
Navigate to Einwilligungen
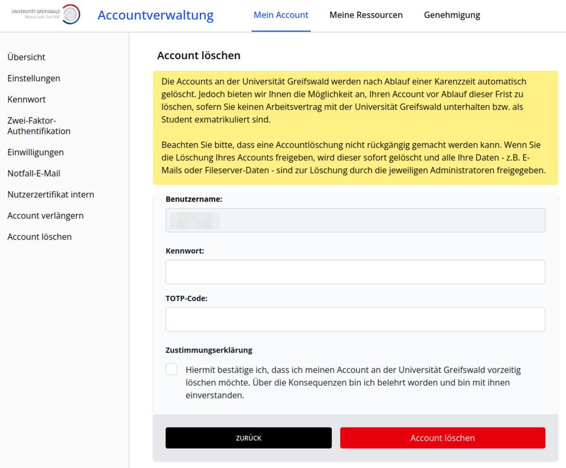point(35,152)
